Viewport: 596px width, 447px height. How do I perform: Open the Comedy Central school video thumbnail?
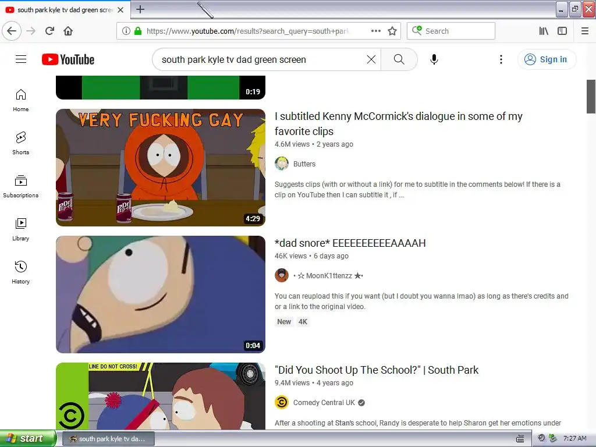[161, 396]
